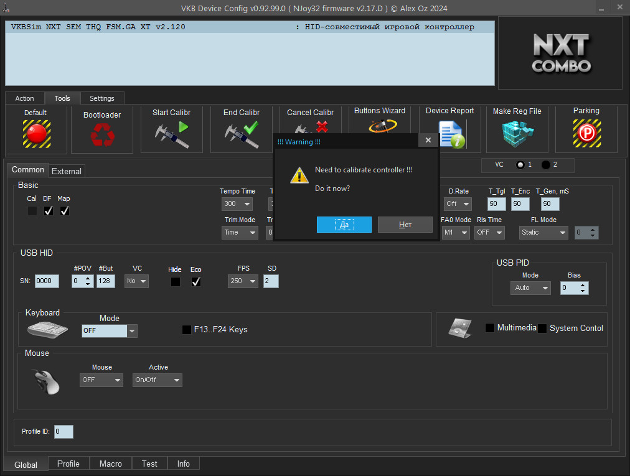Open the Macro bottom tab
The height and width of the screenshot is (476, 630).
(110, 464)
